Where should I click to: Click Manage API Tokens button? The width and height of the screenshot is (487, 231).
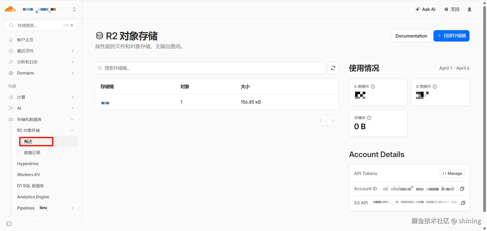tap(452, 174)
